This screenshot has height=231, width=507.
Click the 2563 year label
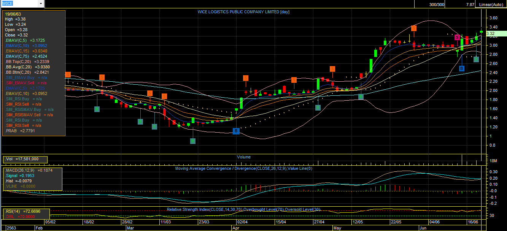(x=11, y=228)
